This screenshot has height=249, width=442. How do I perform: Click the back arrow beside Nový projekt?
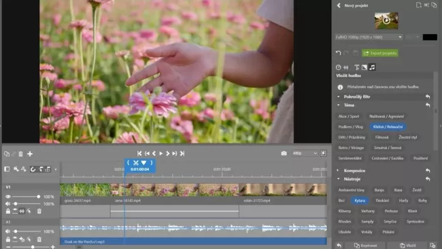339,5
